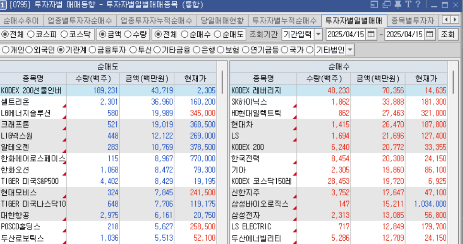
Task: Select the 두산로보틱스 row
Action: click(108, 238)
